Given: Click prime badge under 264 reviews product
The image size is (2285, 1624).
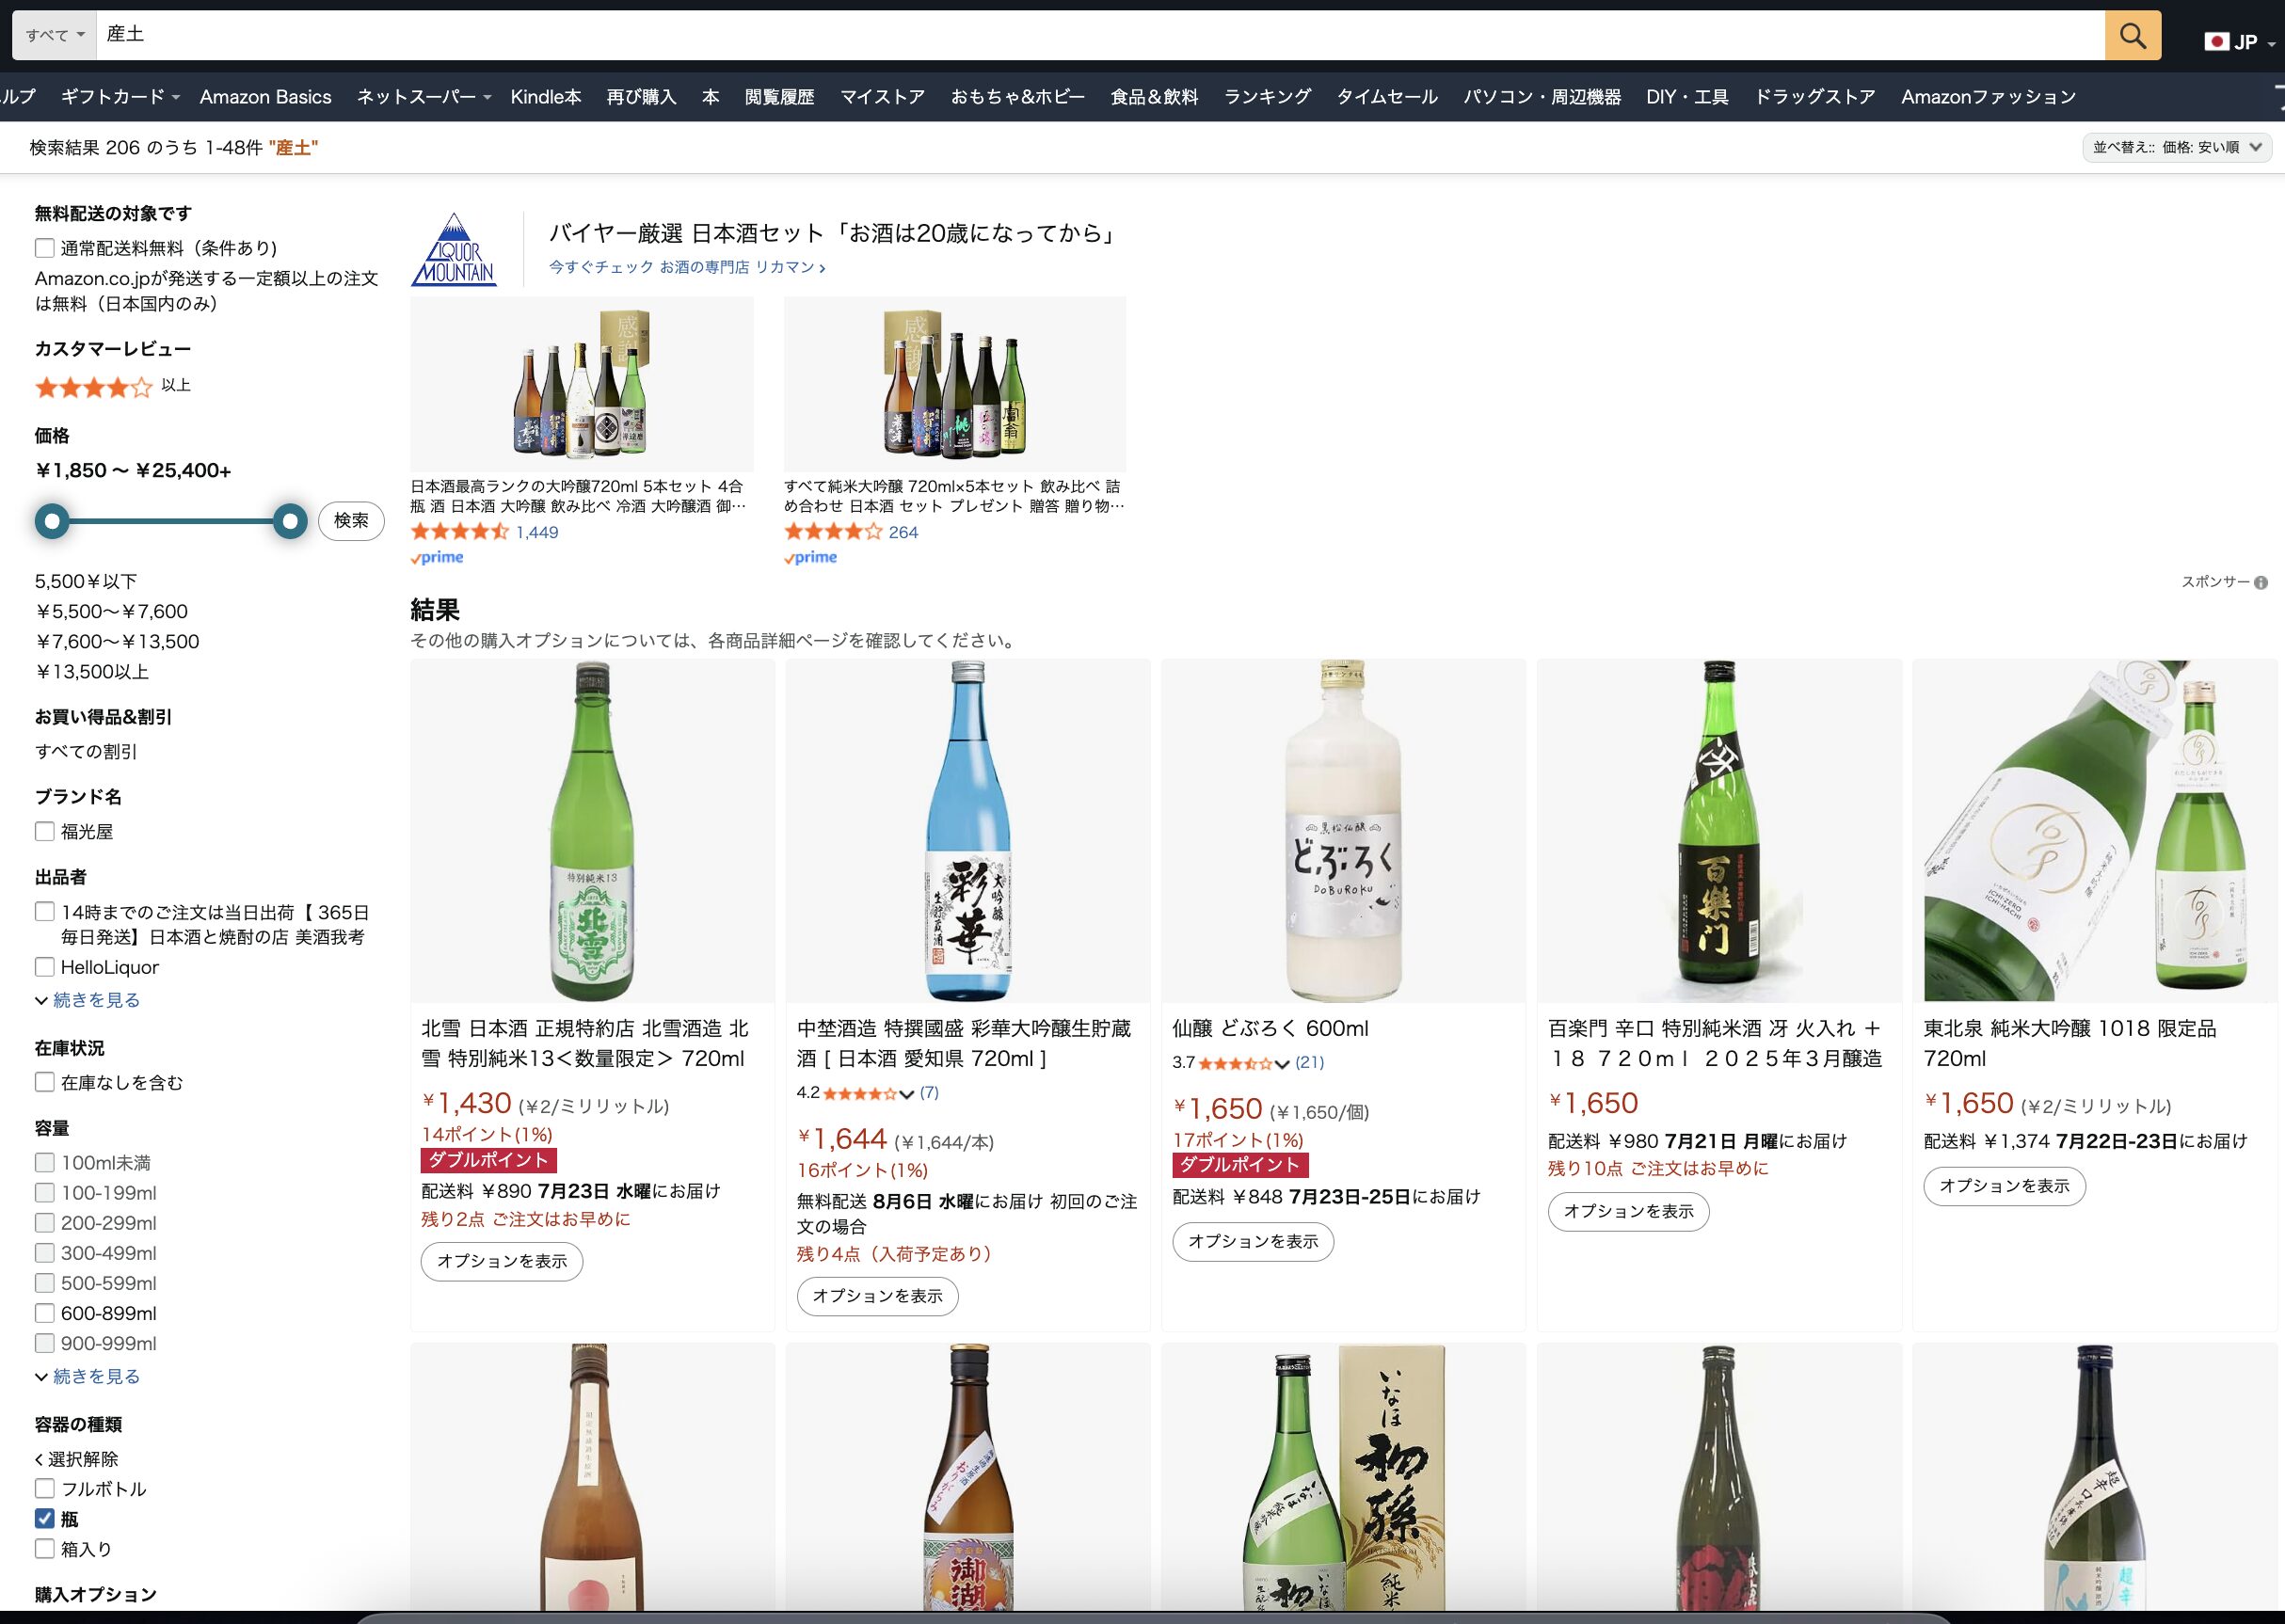Looking at the screenshot, I should click(811, 558).
